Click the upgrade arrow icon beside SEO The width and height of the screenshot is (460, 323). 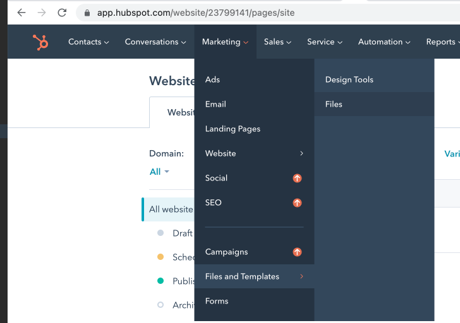297,203
